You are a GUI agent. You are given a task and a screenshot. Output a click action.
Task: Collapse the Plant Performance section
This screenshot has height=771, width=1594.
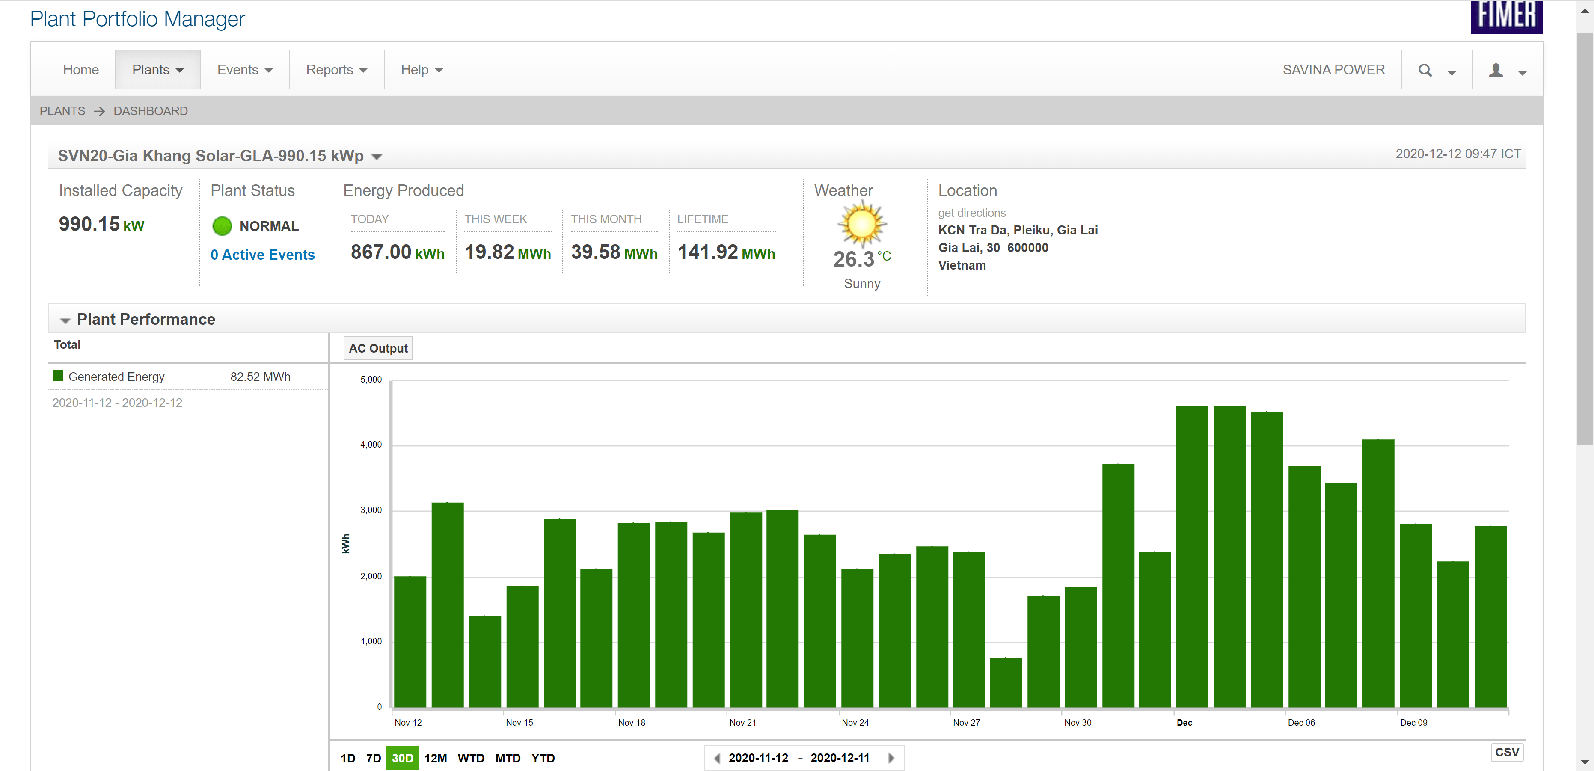pyautogui.click(x=65, y=320)
